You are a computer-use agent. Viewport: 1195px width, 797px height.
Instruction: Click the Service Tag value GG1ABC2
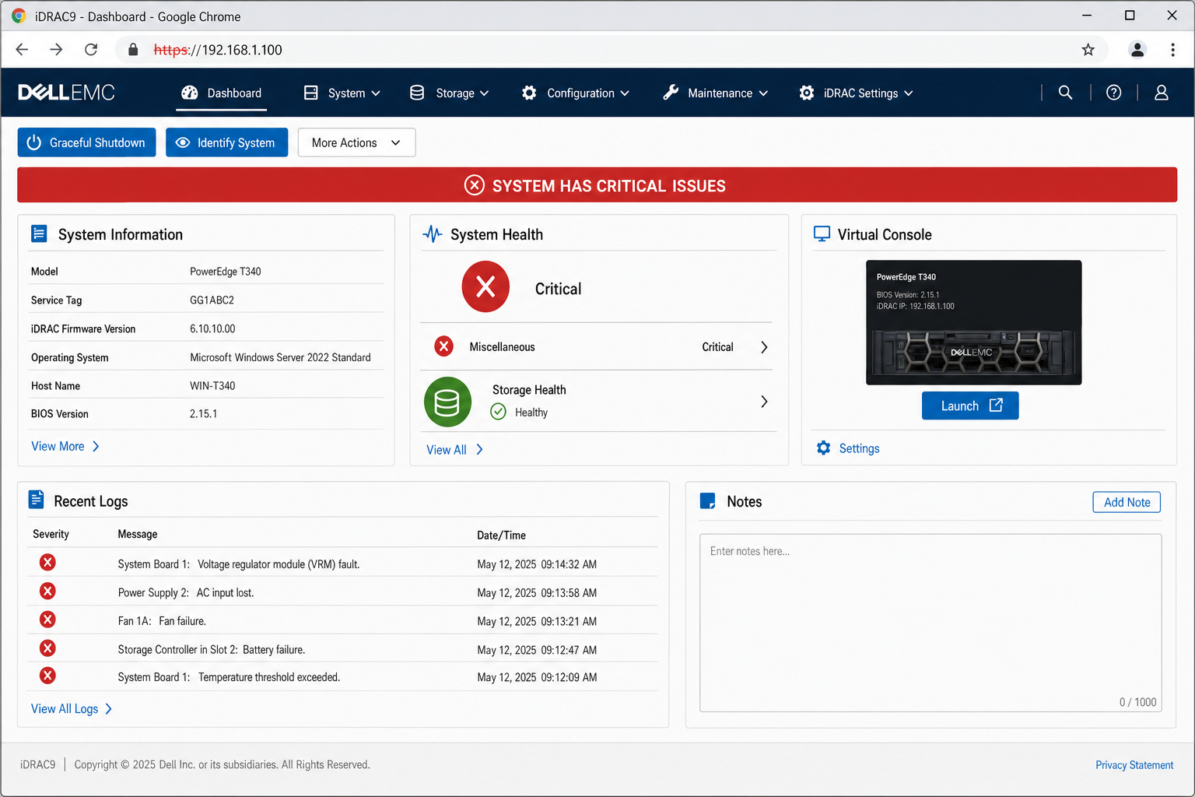click(x=212, y=300)
